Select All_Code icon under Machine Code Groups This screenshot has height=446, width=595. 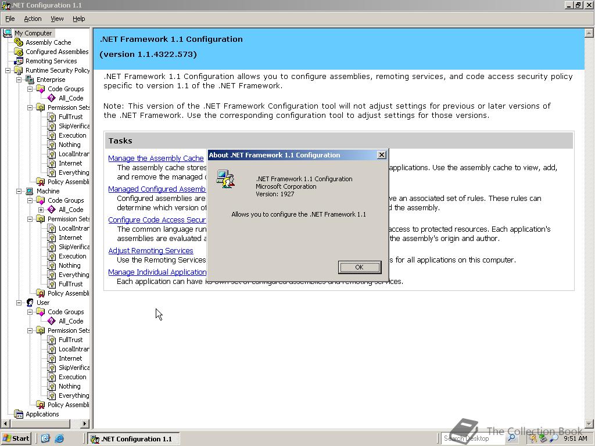52,210
